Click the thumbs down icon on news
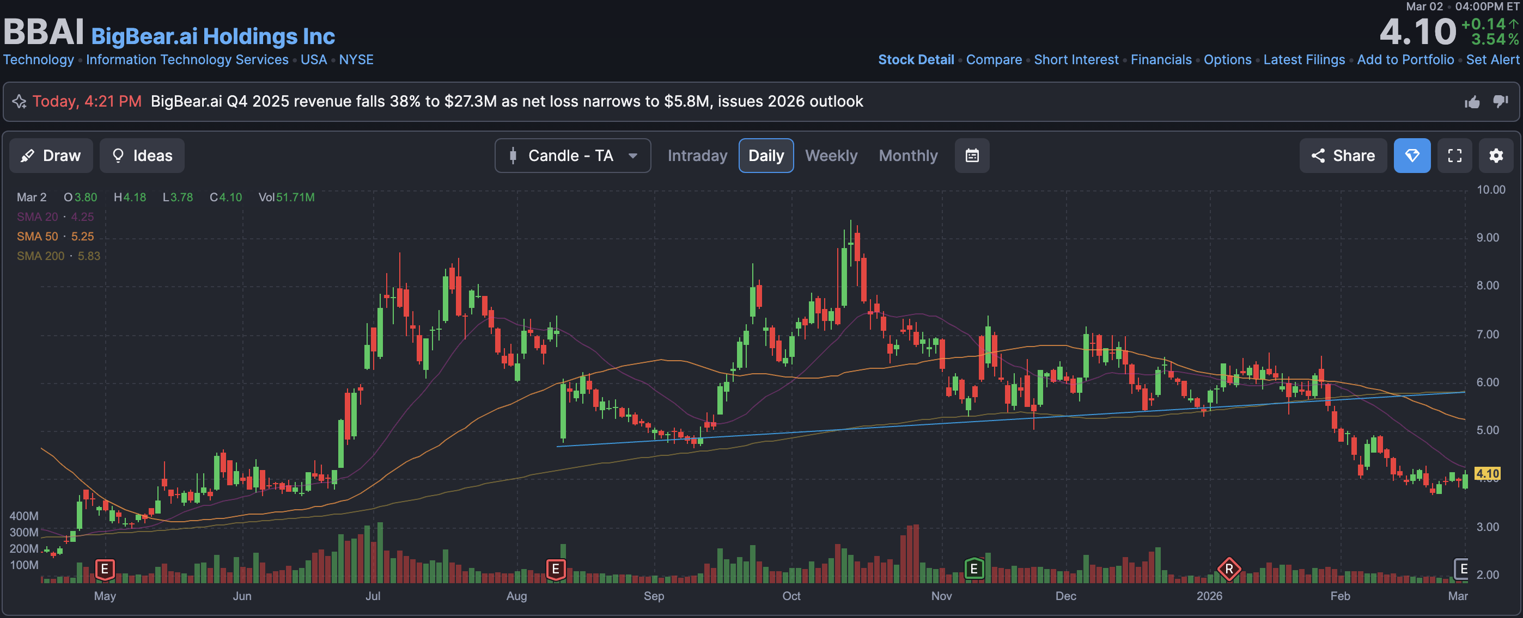The width and height of the screenshot is (1523, 618). tap(1500, 102)
